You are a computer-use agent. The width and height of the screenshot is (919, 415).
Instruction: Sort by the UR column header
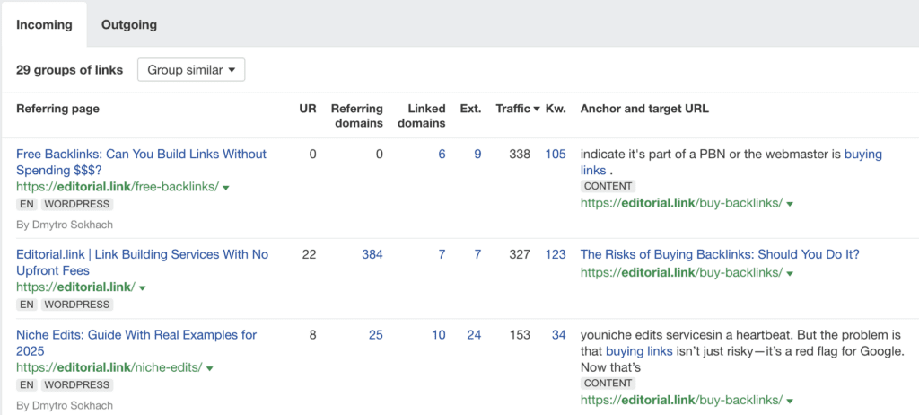click(308, 109)
